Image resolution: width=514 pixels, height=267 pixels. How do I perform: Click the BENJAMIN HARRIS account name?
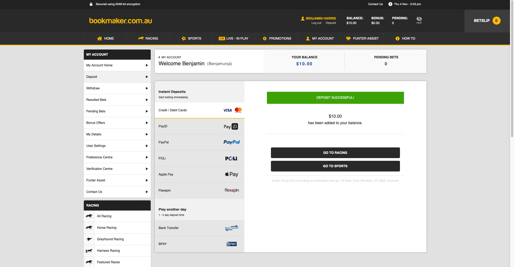[321, 18]
